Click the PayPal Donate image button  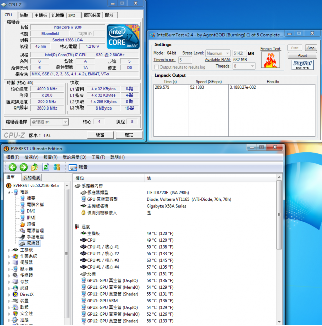coord(303,65)
